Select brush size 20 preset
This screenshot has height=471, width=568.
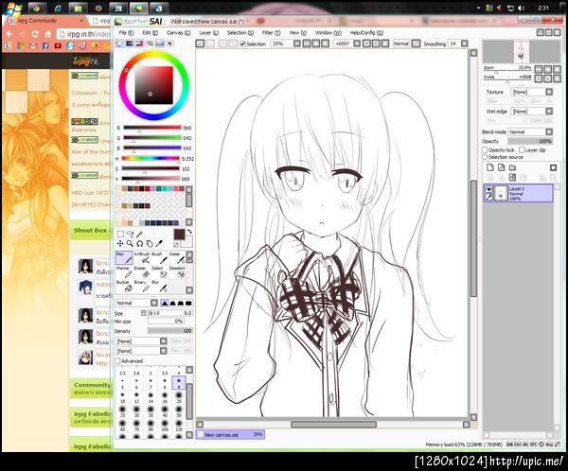coord(179,396)
